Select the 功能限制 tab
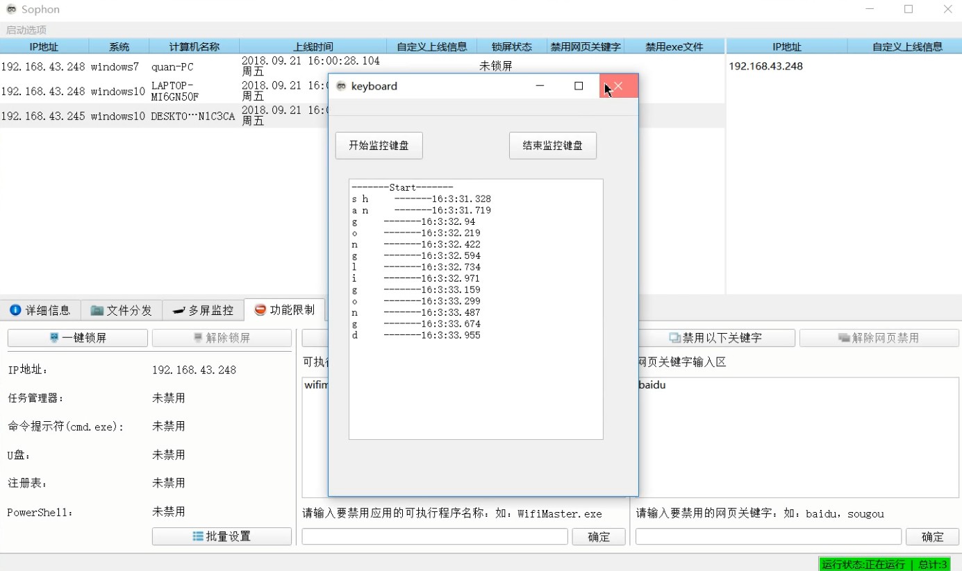Screen dimensions: 962x571 [285, 309]
